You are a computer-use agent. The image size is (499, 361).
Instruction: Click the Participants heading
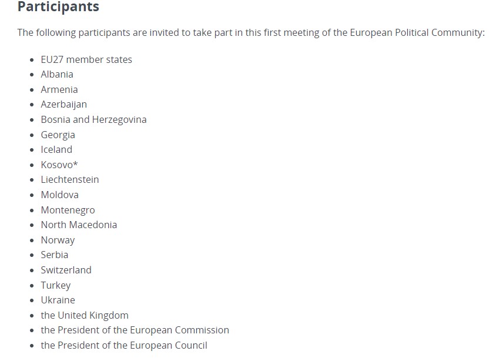pos(58,6)
